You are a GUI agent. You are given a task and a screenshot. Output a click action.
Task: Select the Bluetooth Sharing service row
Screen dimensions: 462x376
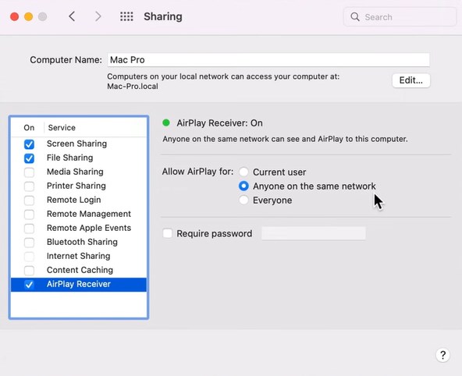79,242
